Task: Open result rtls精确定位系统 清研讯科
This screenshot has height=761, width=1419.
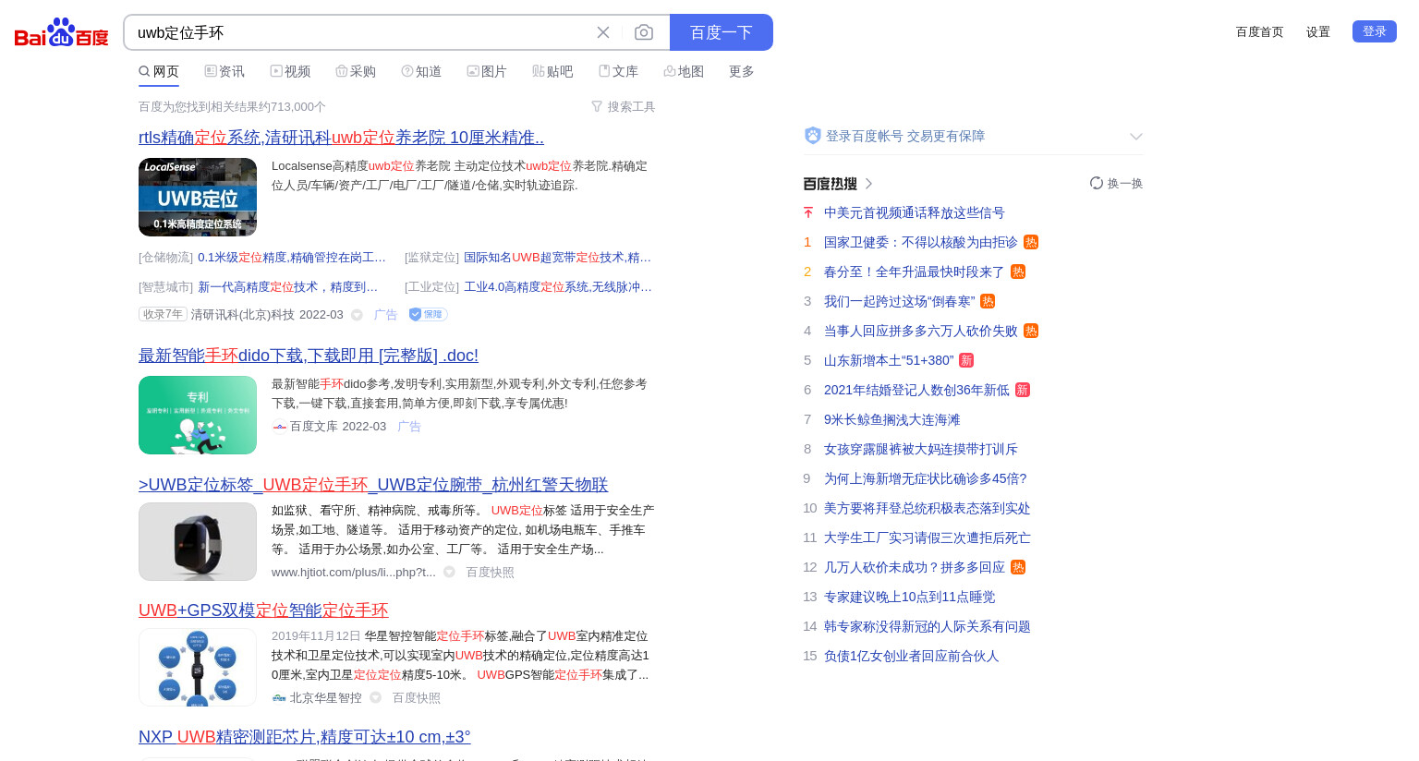Action: (341, 138)
